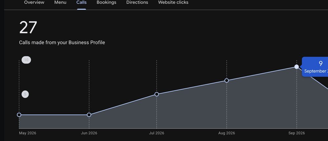Switch to the Overview tab
This screenshot has width=328, height=141.
[34, 3]
